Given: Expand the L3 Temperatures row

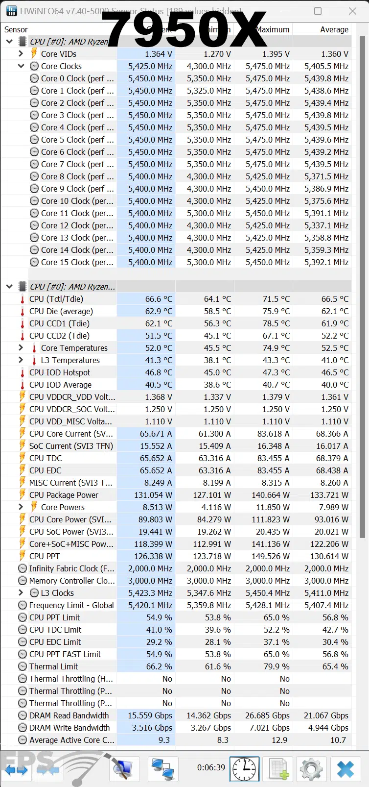Looking at the screenshot, I should pos(21,360).
